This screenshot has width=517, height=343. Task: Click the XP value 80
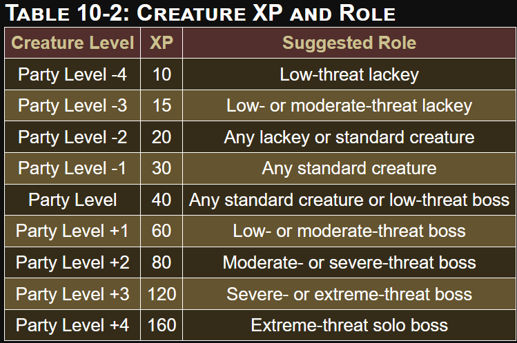(x=161, y=262)
